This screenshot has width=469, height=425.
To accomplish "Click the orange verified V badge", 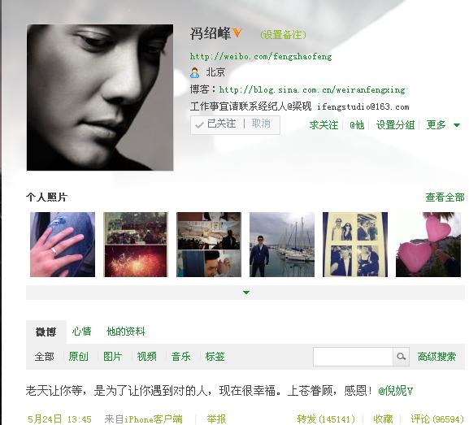I will (x=237, y=33).
